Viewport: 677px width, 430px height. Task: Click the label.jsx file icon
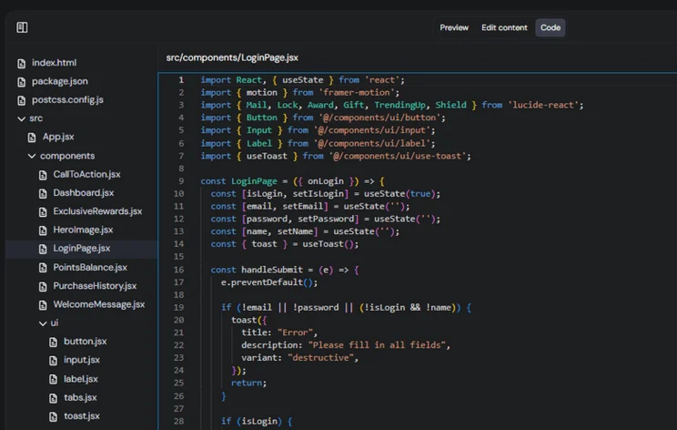click(53, 379)
